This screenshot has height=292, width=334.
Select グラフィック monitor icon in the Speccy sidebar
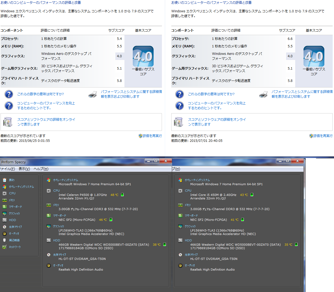(x=5, y=213)
